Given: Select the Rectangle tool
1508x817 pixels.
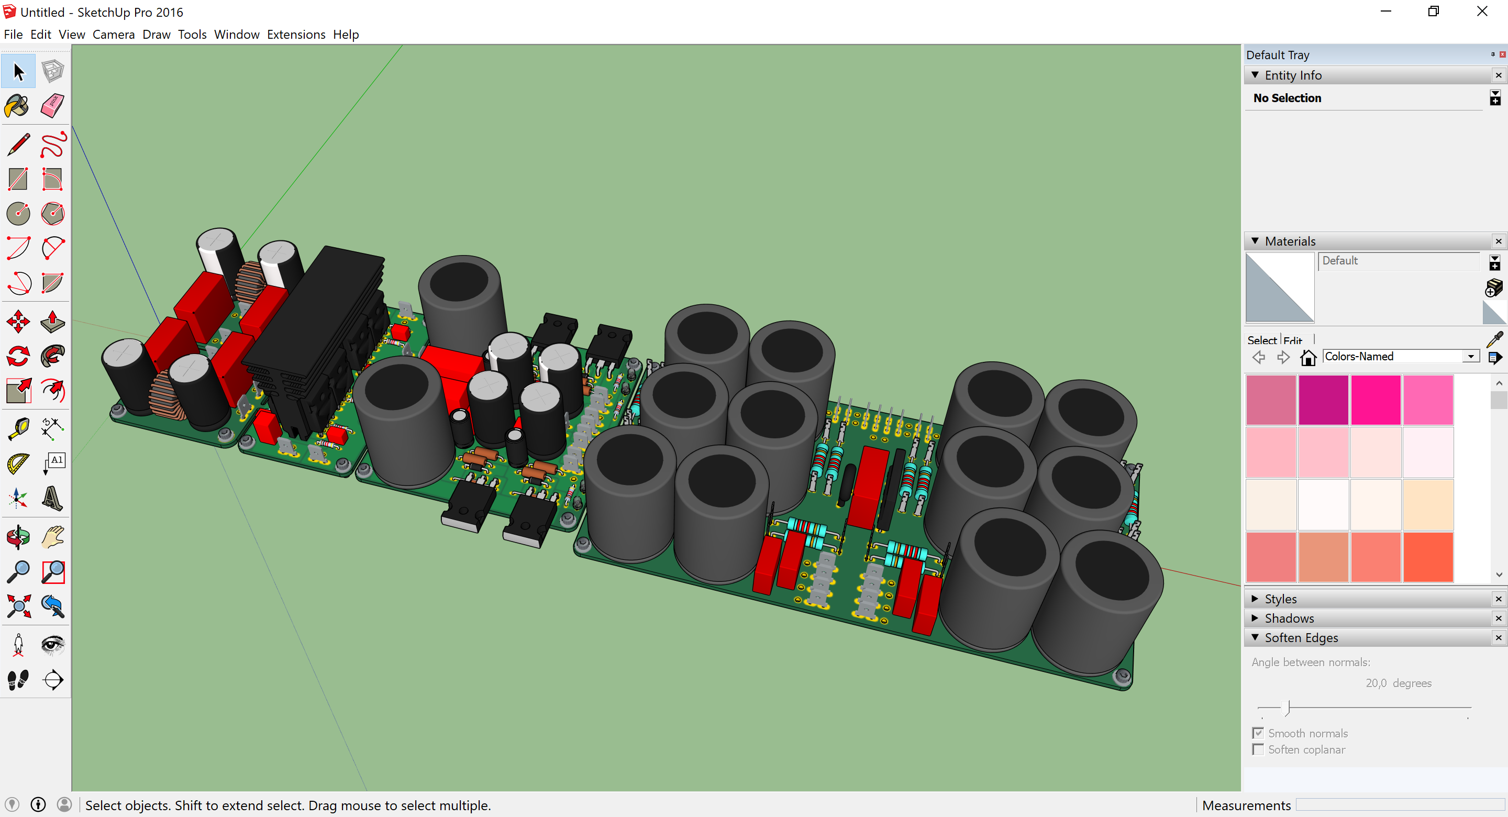Looking at the screenshot, I should coord(18,179).
